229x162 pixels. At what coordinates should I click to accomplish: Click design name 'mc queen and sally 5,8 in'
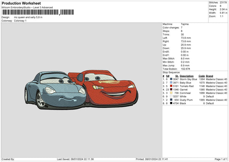28,17
